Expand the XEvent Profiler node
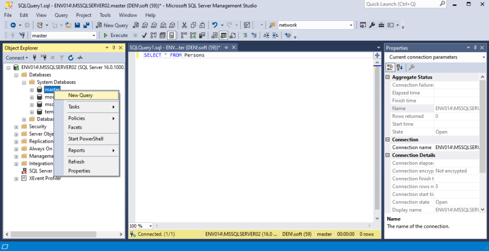Screen dimensions: 489x251 click(16, 178)
